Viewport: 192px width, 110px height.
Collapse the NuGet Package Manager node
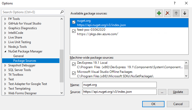click(5, 51)
